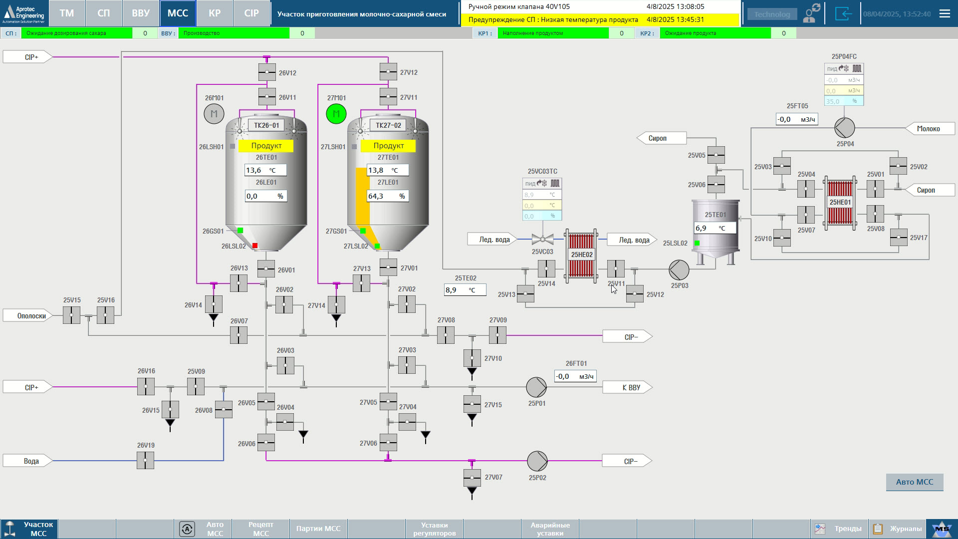Open Аварийные уставки from the bottom bar

(549, 528)
